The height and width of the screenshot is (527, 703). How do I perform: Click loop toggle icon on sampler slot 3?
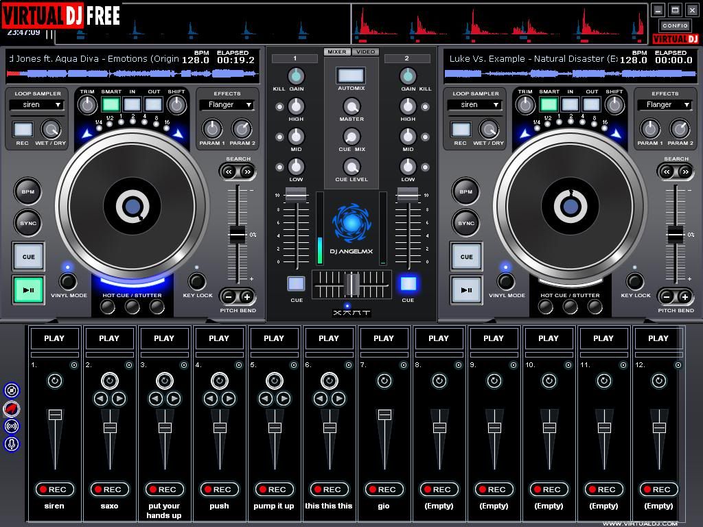[x=165, y=380]
